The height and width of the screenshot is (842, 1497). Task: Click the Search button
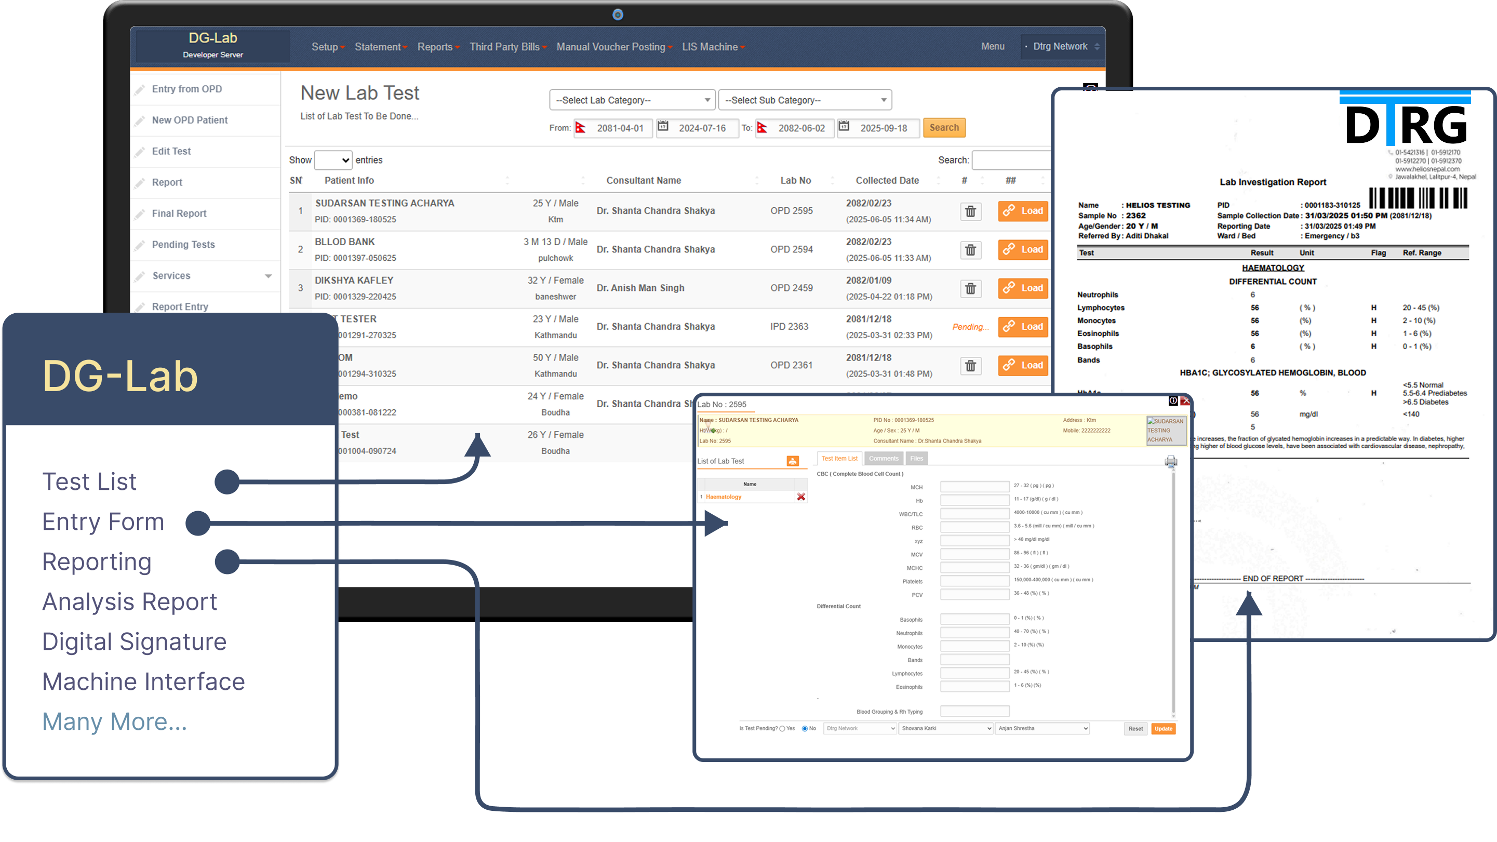pos(944,127)
